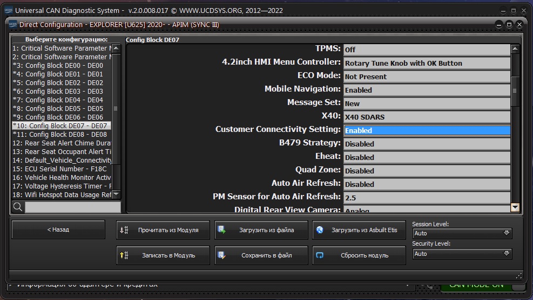
Task: Click the save-to-file icon
Action: pos(221,255)
